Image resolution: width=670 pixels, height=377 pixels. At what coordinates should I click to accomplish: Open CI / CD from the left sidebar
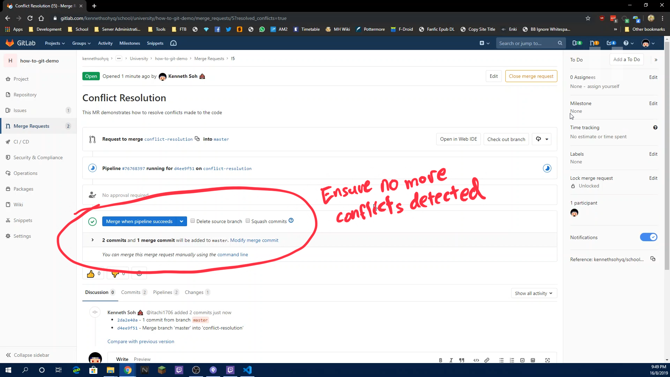22,141
